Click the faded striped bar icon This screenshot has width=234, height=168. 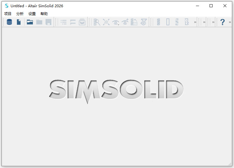coord(177,22)
